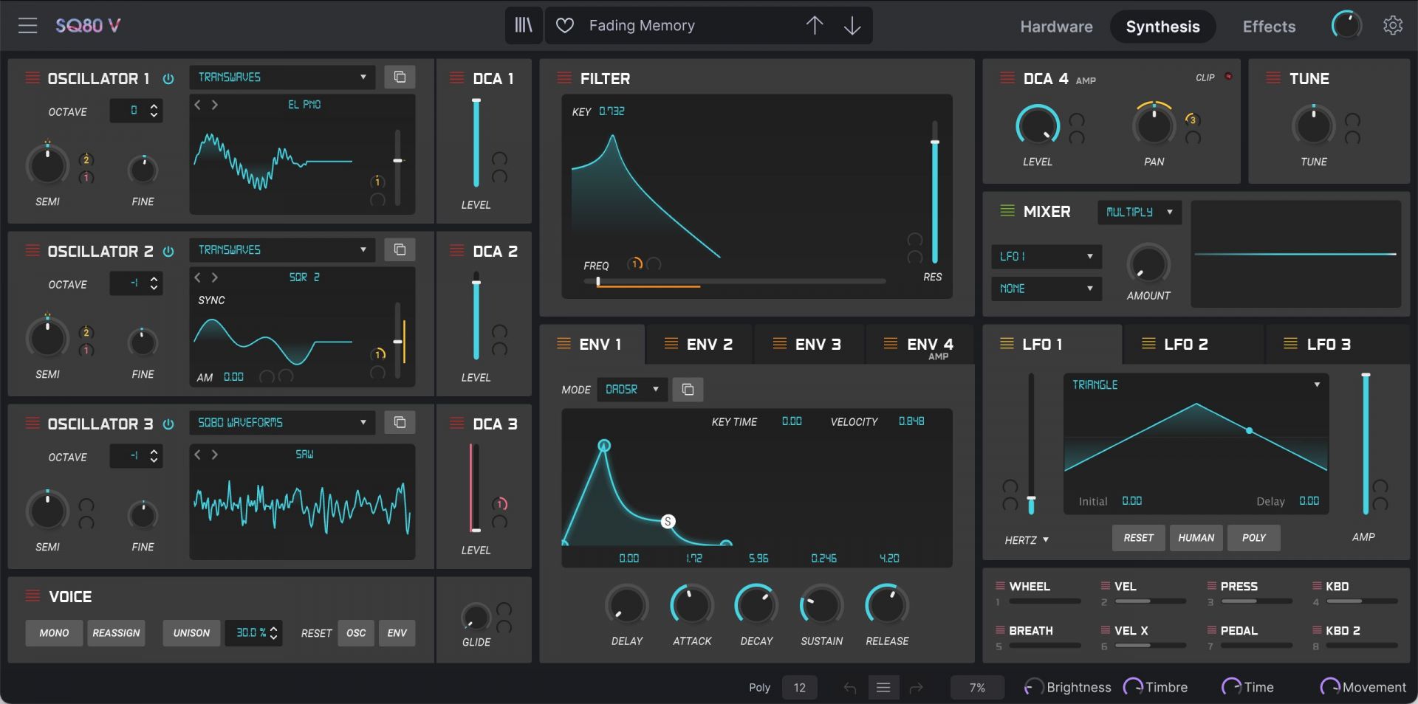Toggle Oscillator 2 power button

(168, 252)
